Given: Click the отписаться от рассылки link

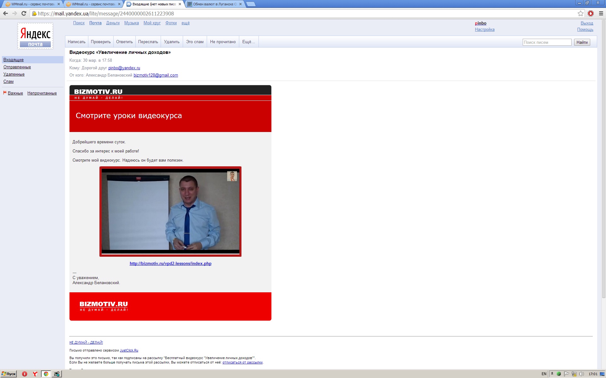Looking at the screenshot, I should coord(242,363).
